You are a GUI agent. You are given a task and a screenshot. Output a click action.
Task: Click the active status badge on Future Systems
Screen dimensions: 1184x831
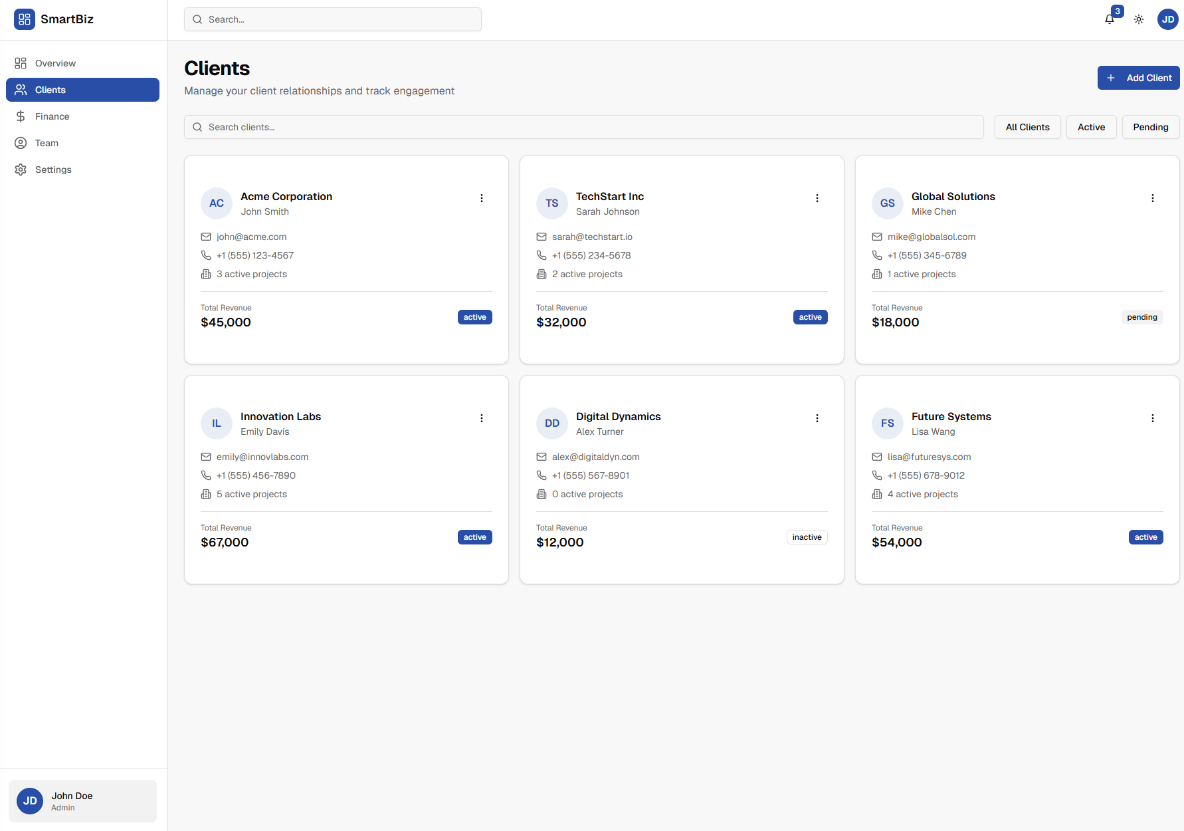pyautogui.click(x=1145, y=536)
